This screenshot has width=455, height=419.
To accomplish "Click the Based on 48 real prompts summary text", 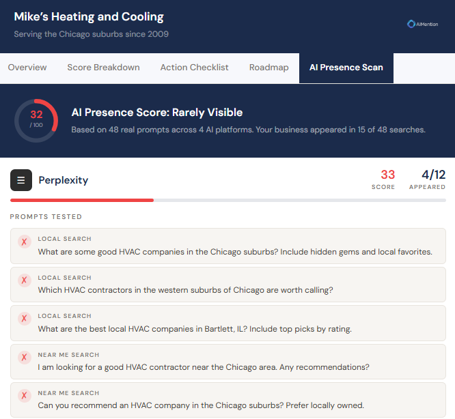I will [x=249, y=130].
